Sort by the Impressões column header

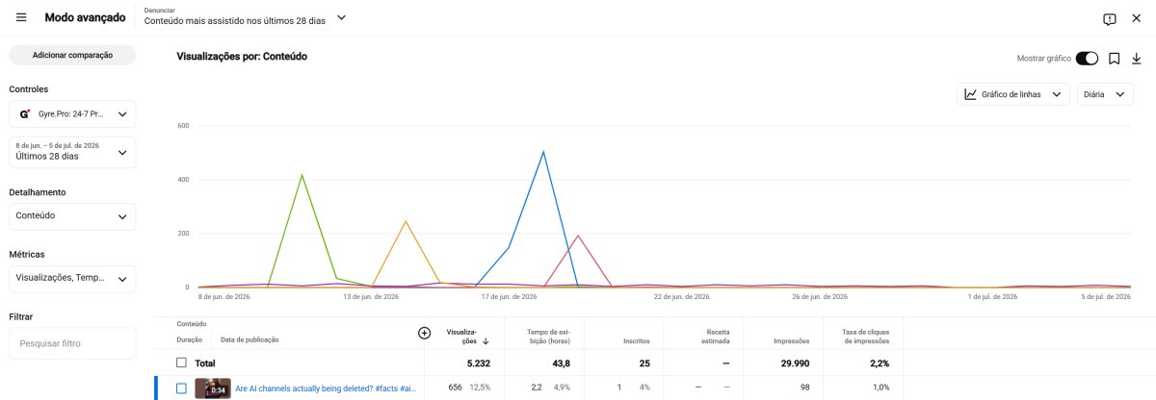pos(791,340)
